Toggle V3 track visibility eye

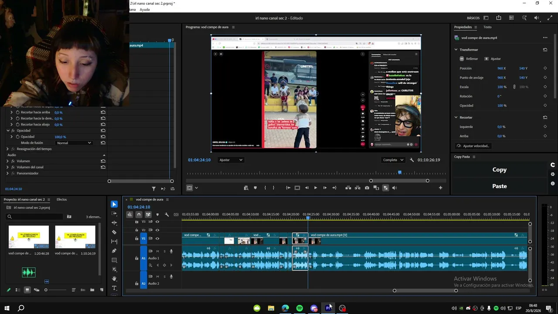(x=157, y=222)
